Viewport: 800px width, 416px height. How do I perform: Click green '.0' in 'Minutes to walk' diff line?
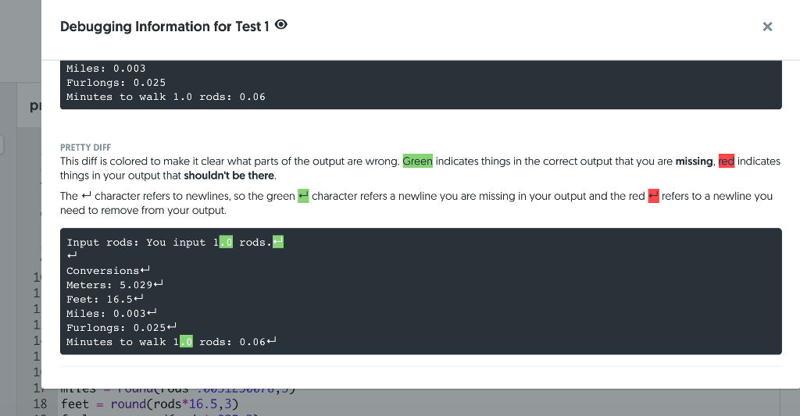pyautogui.click(x=186, y=342)
